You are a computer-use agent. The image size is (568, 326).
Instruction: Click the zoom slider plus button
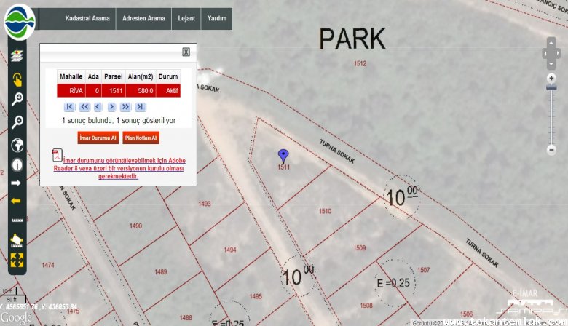551,78
